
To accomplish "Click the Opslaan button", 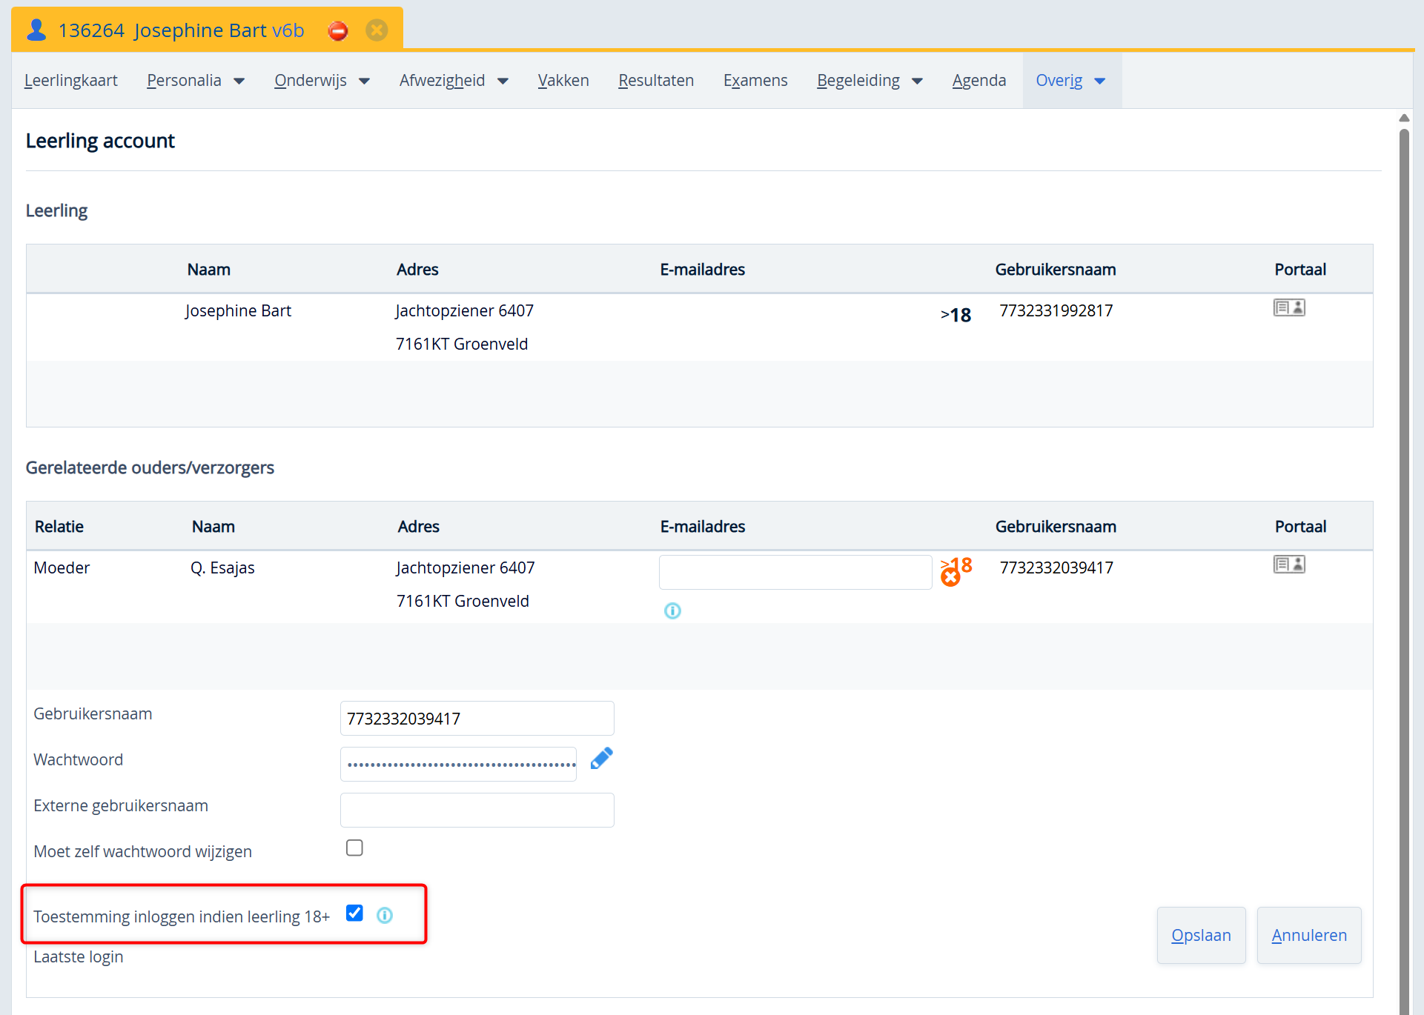I will pos(1200,935).
